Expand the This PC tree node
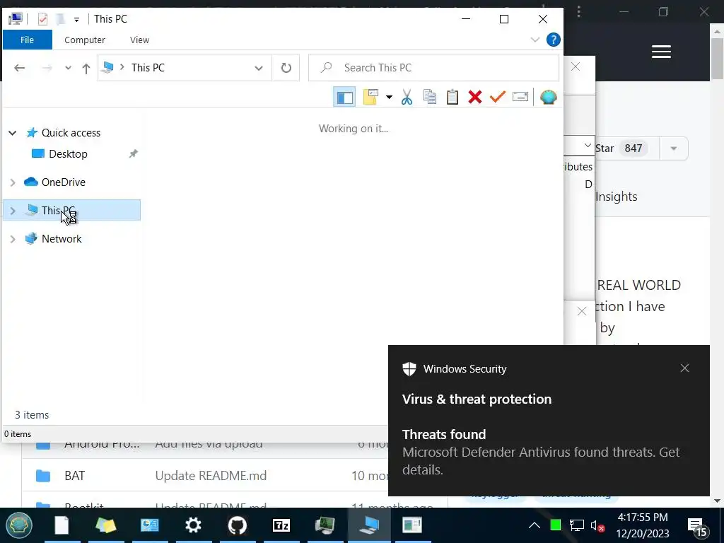Viewport: 724px width, 543px height. click(13, 211)
